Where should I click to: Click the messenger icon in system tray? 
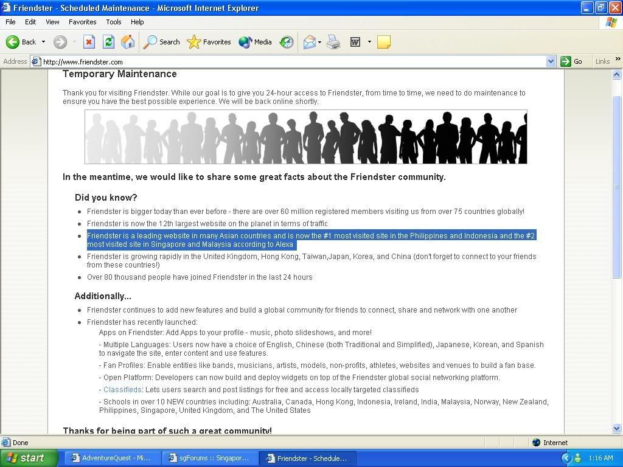(578, 458)
